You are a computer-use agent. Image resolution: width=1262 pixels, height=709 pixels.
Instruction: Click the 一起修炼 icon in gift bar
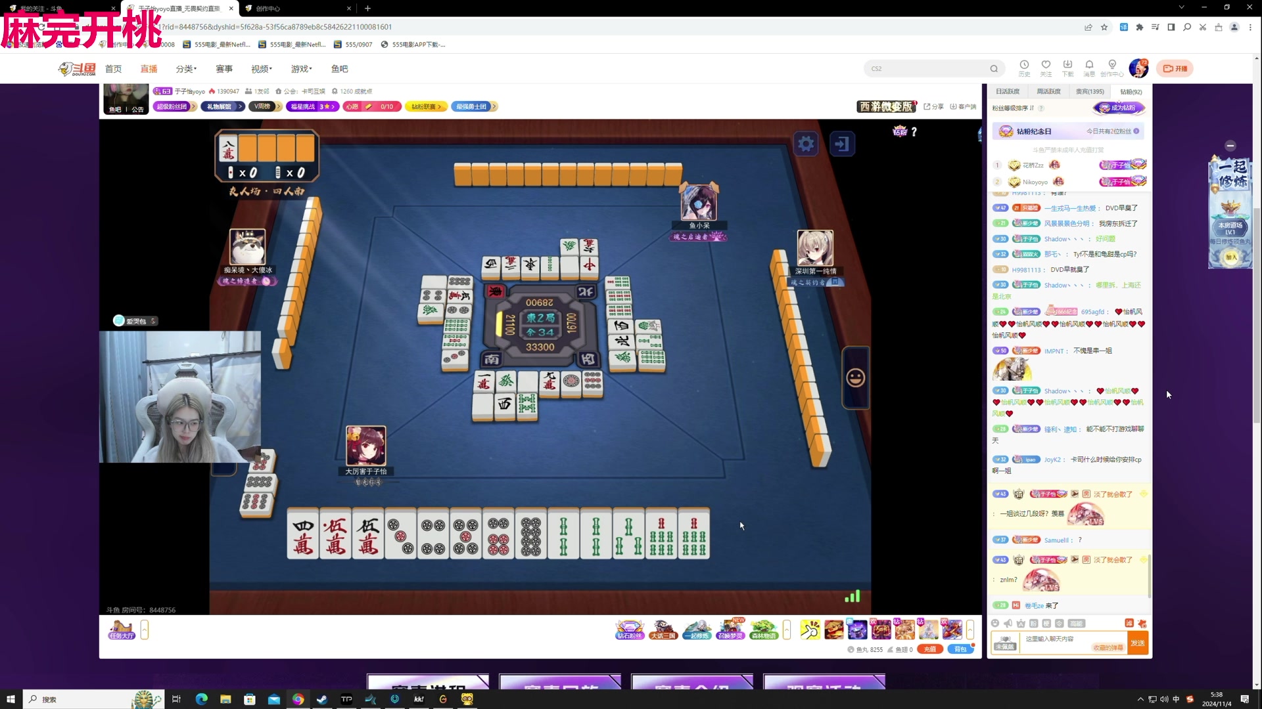tap(697, 630)
